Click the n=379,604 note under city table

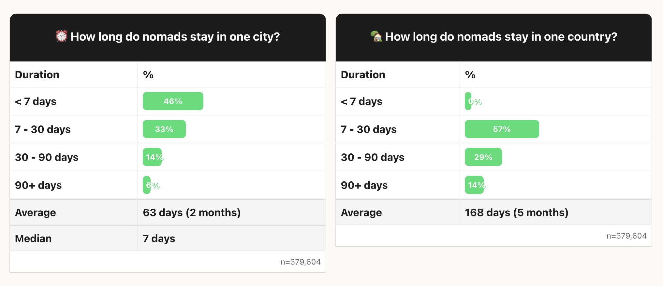coord(301,262)
